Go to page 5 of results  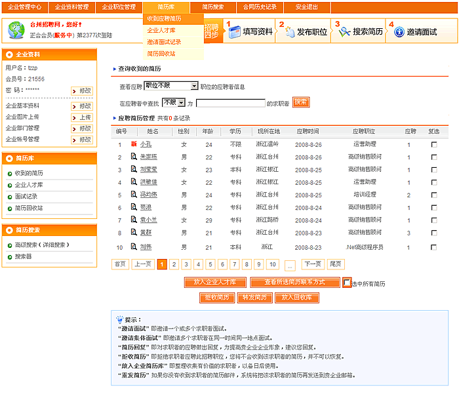[210, 264]
